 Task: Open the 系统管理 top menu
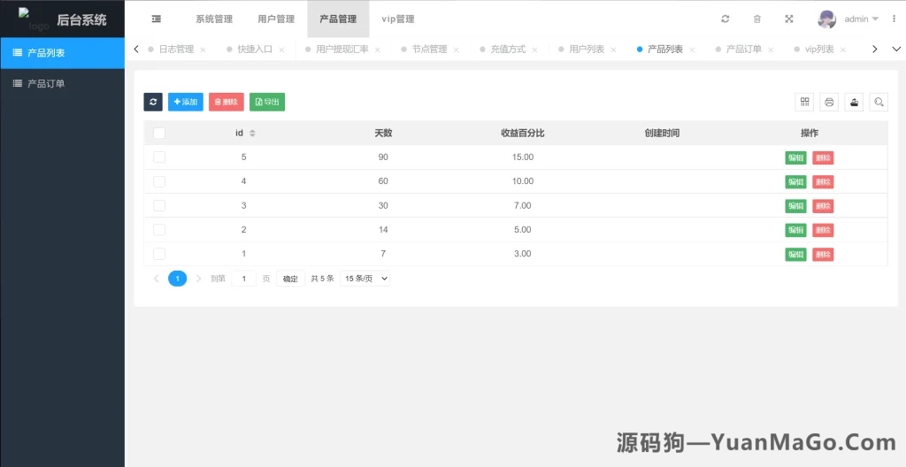click(x=214, y=19)
